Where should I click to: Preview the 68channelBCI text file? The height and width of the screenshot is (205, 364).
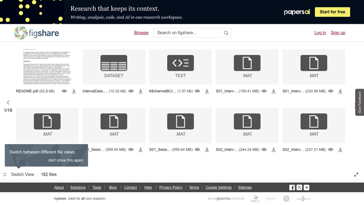point(197,91)
